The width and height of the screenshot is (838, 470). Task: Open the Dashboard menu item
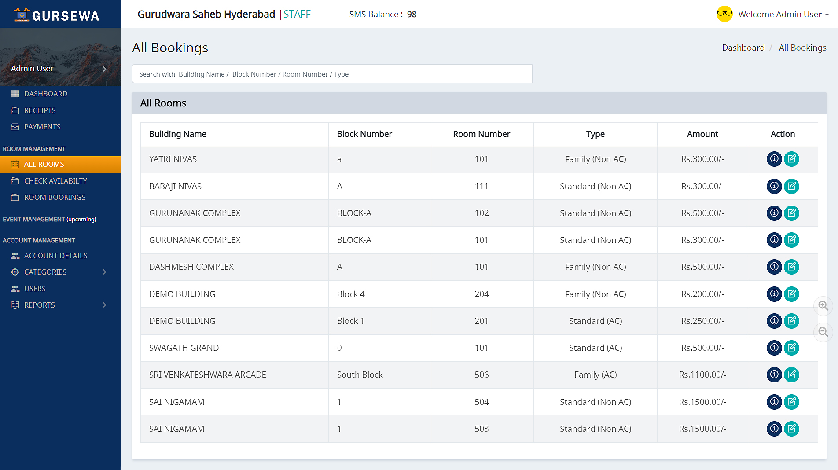[46, 94]
